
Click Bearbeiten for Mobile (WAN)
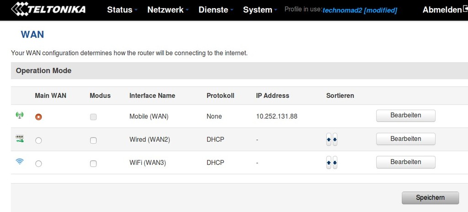pos(406,116)
